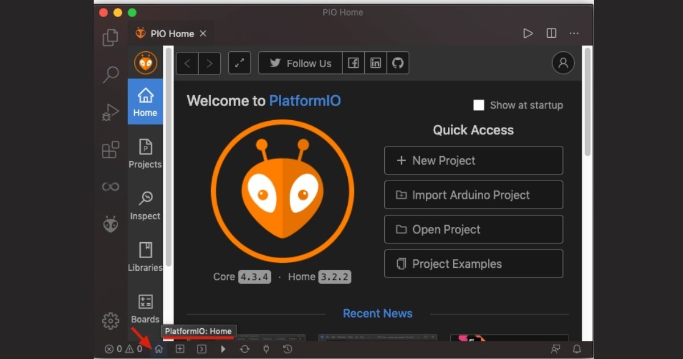683x359 pixels.
Task: Click the Recent News heading
Action: [x=377, y=313]
